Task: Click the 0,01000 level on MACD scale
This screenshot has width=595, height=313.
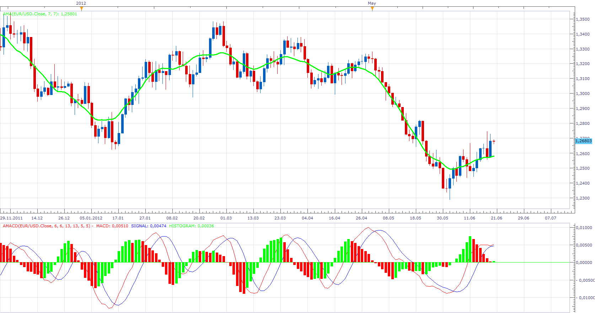Action: point(584,228)
